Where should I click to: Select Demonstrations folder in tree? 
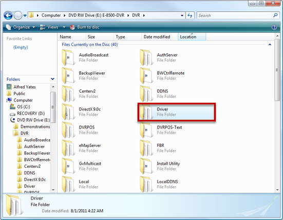32,126
